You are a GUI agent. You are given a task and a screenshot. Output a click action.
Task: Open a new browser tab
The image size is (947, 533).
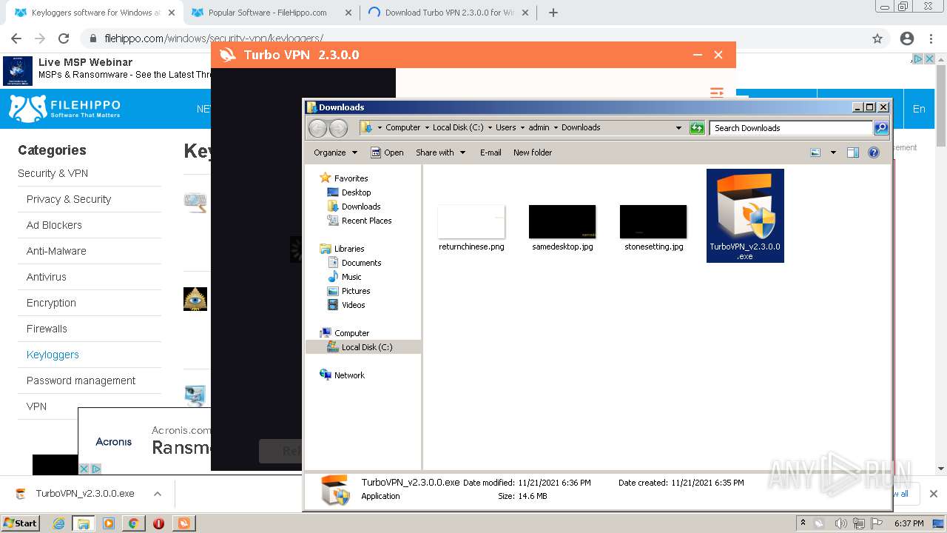click(x=553, y=13)
